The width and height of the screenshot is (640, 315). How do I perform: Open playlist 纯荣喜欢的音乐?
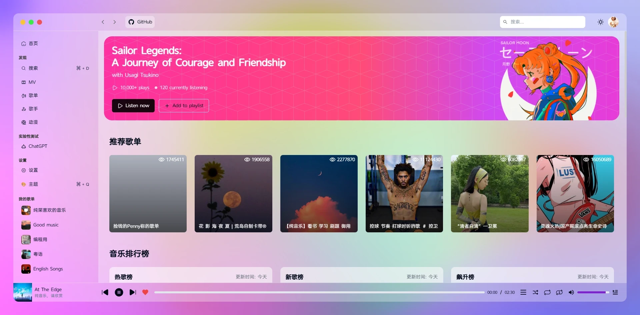56,210
